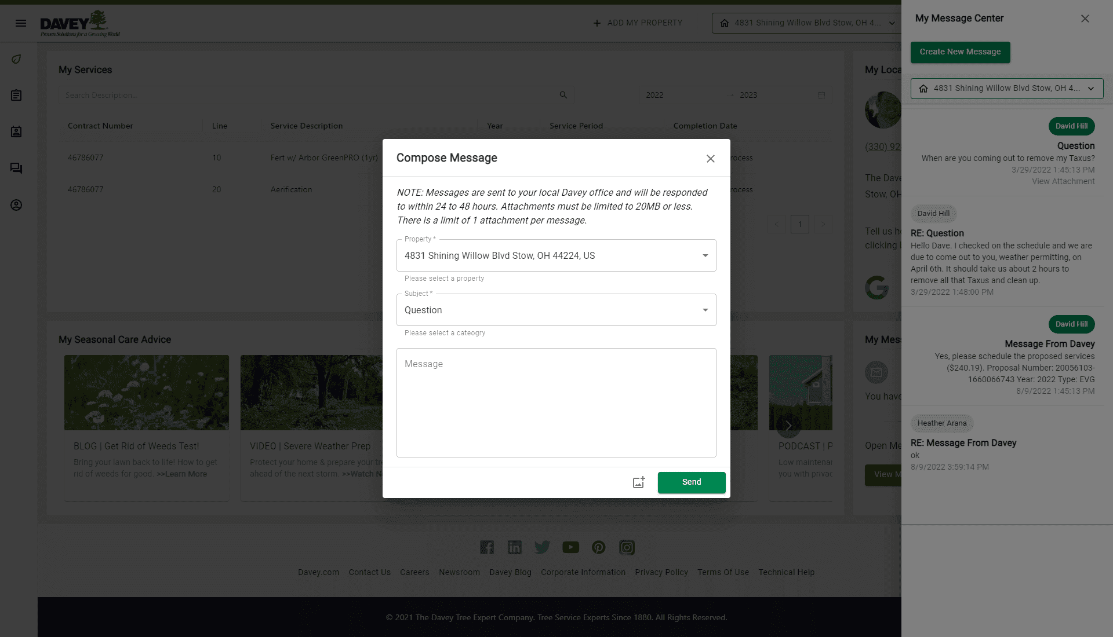This screenshot has width=1113, height=637.
Task: Open the Privacy Policy footer link
Action: (661, 572)
